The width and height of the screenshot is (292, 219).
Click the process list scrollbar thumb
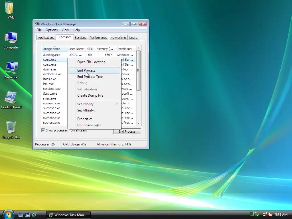click(138, 70)
